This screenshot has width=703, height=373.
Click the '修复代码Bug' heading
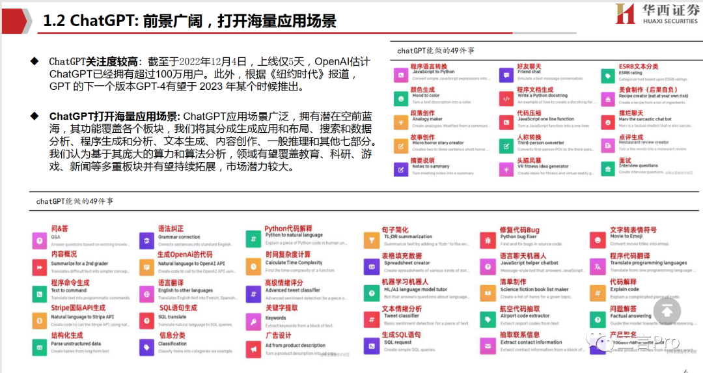(519, 230)
